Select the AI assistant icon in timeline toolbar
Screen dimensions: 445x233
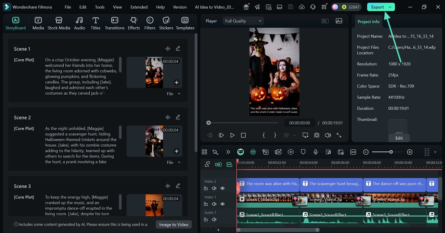(241, 152)
